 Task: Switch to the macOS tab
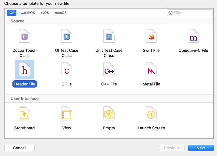61,13
